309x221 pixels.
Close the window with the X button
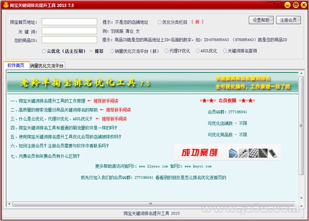click(x=304, y=5)
